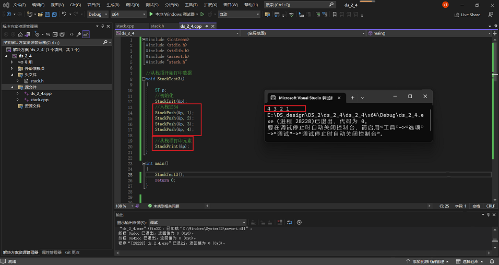
Task: Click Show All Files icon in Solution Explorer
Action: click(x=62, y=34)
